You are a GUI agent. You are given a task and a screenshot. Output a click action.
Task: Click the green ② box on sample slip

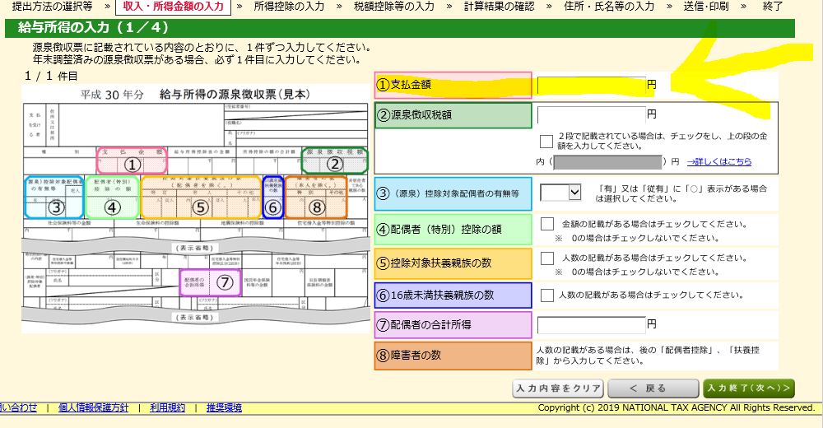tap(335, 160)
